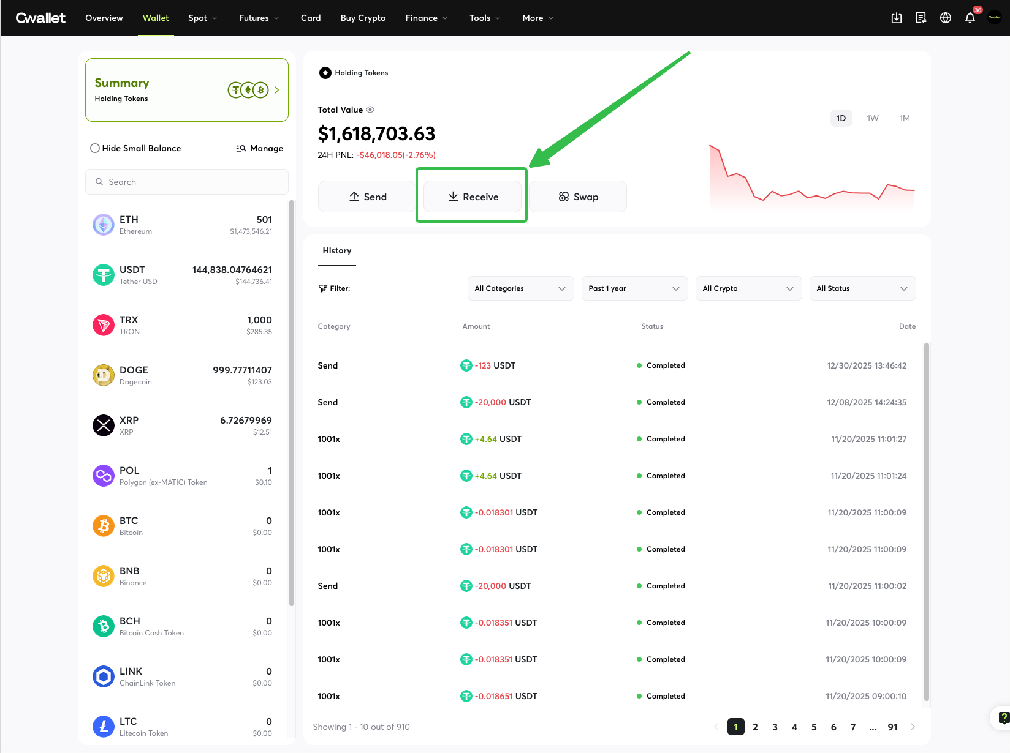Click the Send button
The height and width of the screenshot is (753, 1010).
(367, 197)
